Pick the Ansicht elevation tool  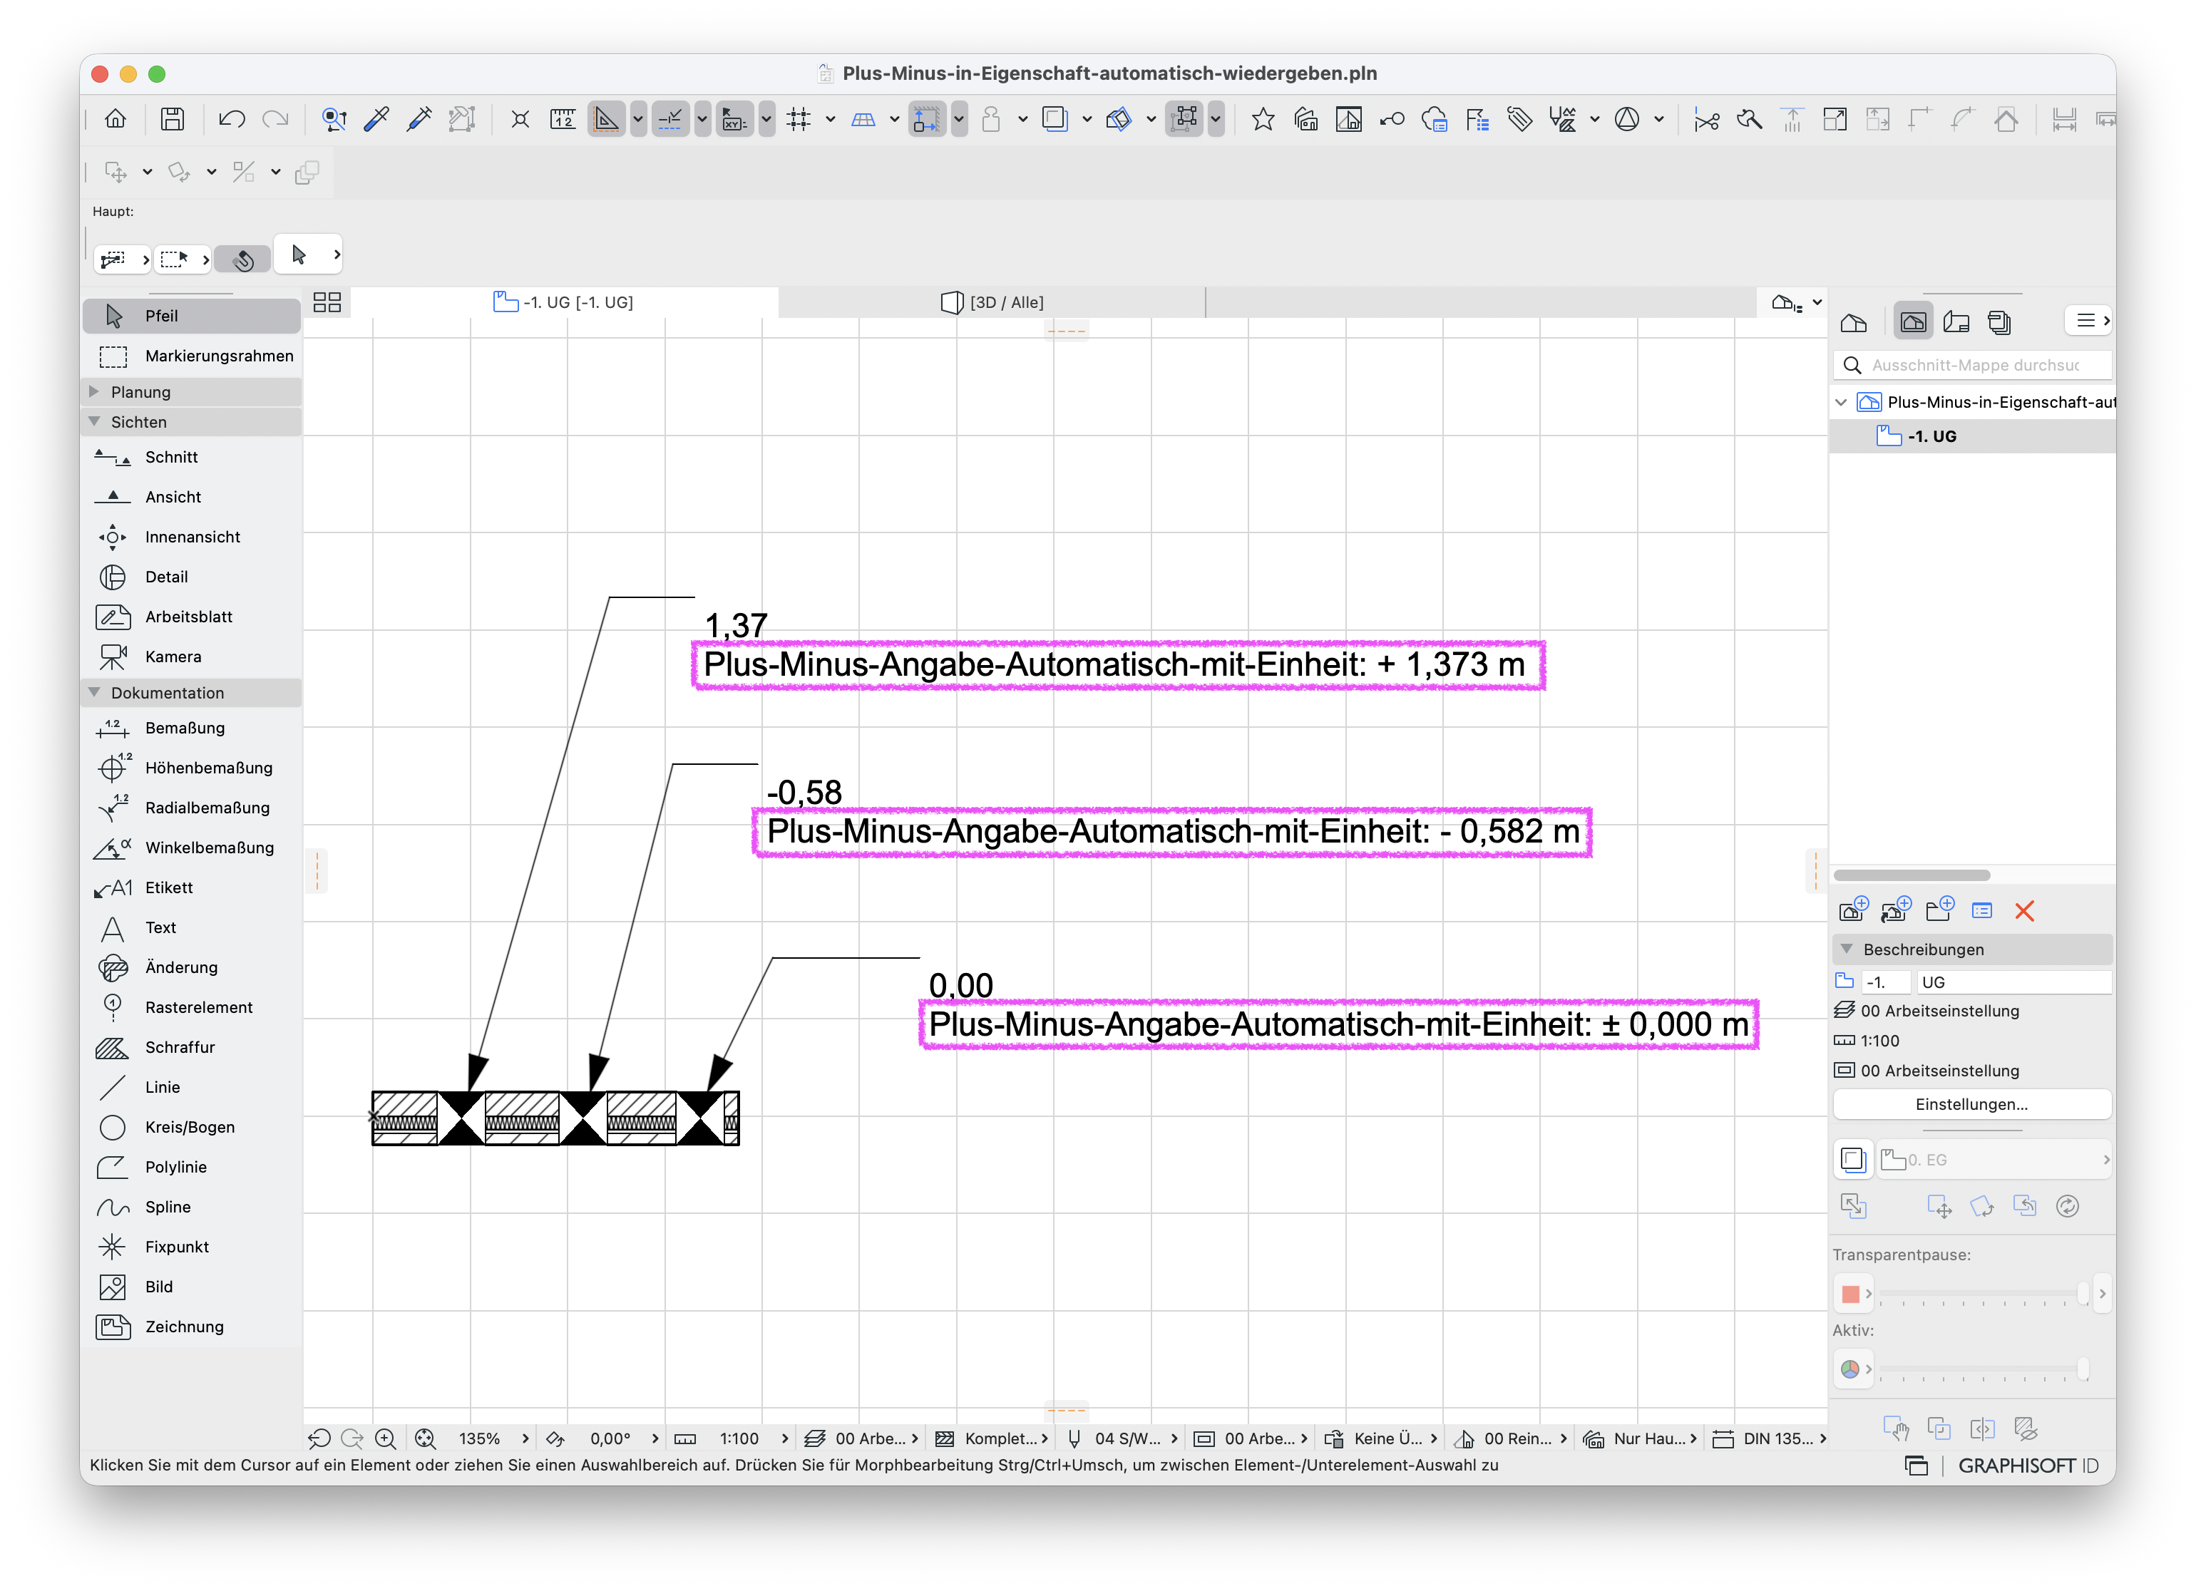click(x=192, y=496)
